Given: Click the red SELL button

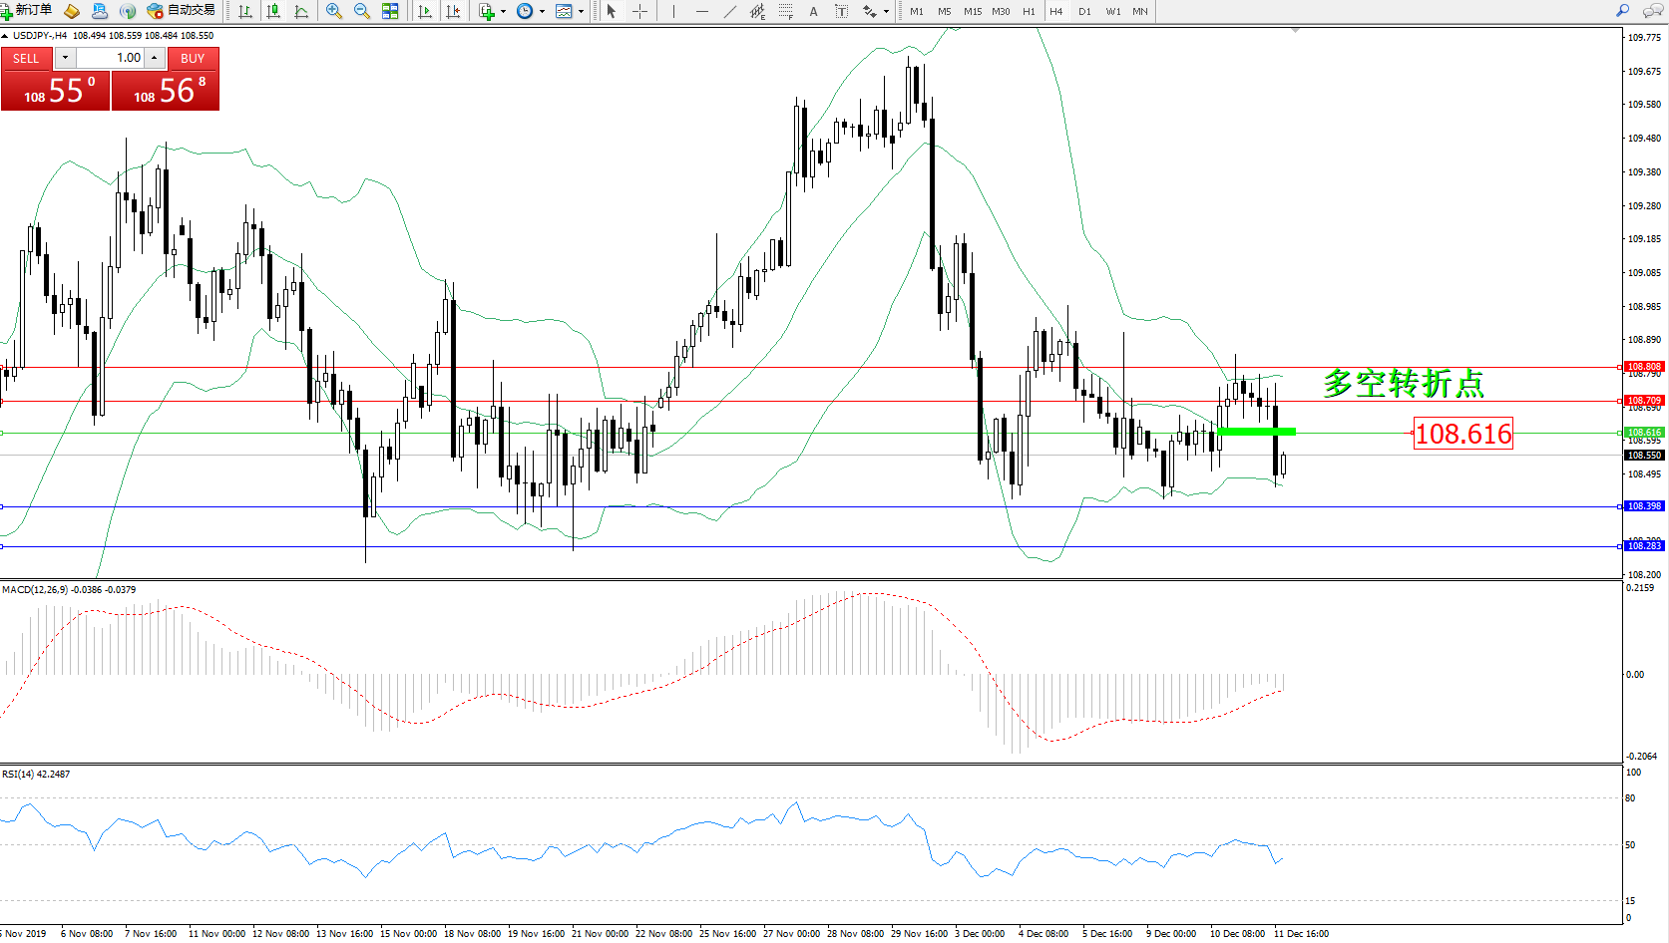Looking at the screenshot, I should pos(26,59).
